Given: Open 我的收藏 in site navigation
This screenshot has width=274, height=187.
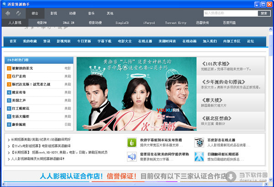Looking at the screenshot, I should (30, 41).
